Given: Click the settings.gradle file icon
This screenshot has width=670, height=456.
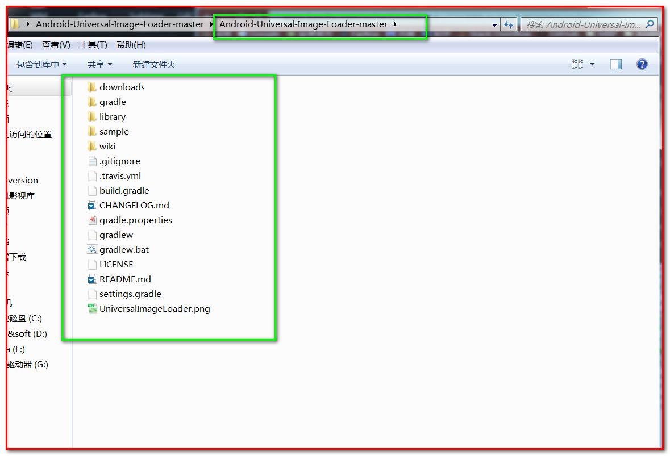Looking at the screenshot, I should (92, 294).
